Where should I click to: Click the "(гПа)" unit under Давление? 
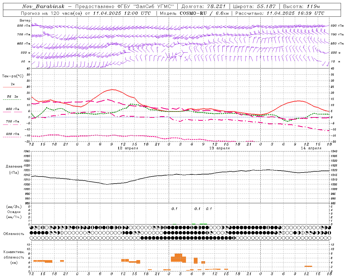[14, 173]
